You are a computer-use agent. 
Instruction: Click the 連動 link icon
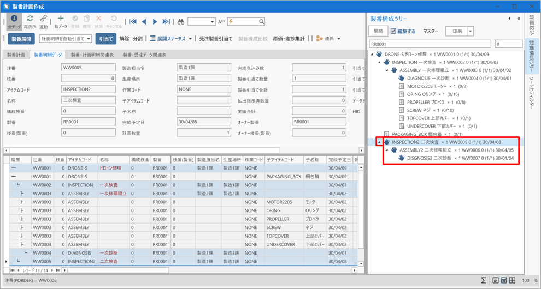[x=43, y=20]
